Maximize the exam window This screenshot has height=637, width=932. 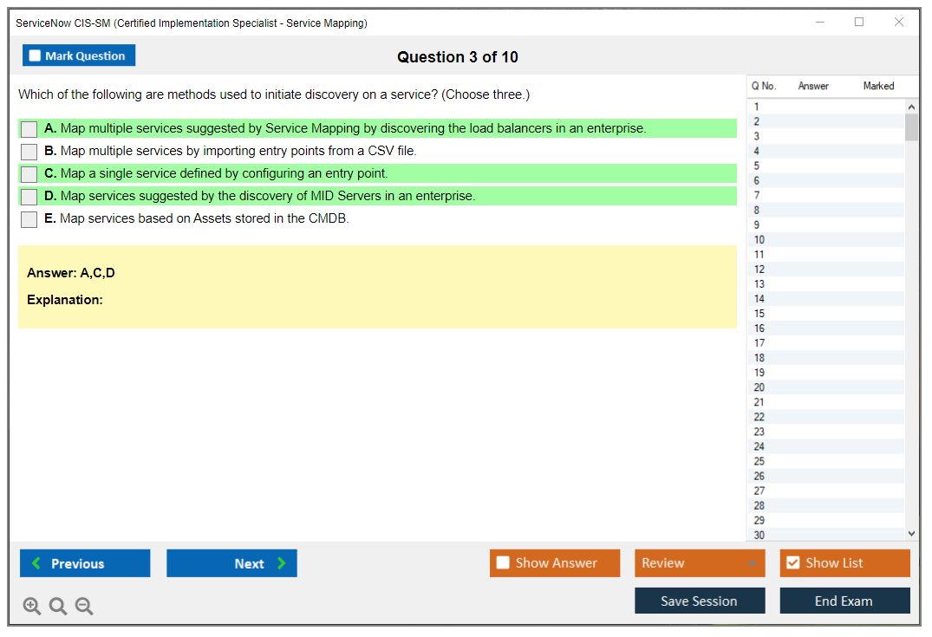[x=859, y=23]
